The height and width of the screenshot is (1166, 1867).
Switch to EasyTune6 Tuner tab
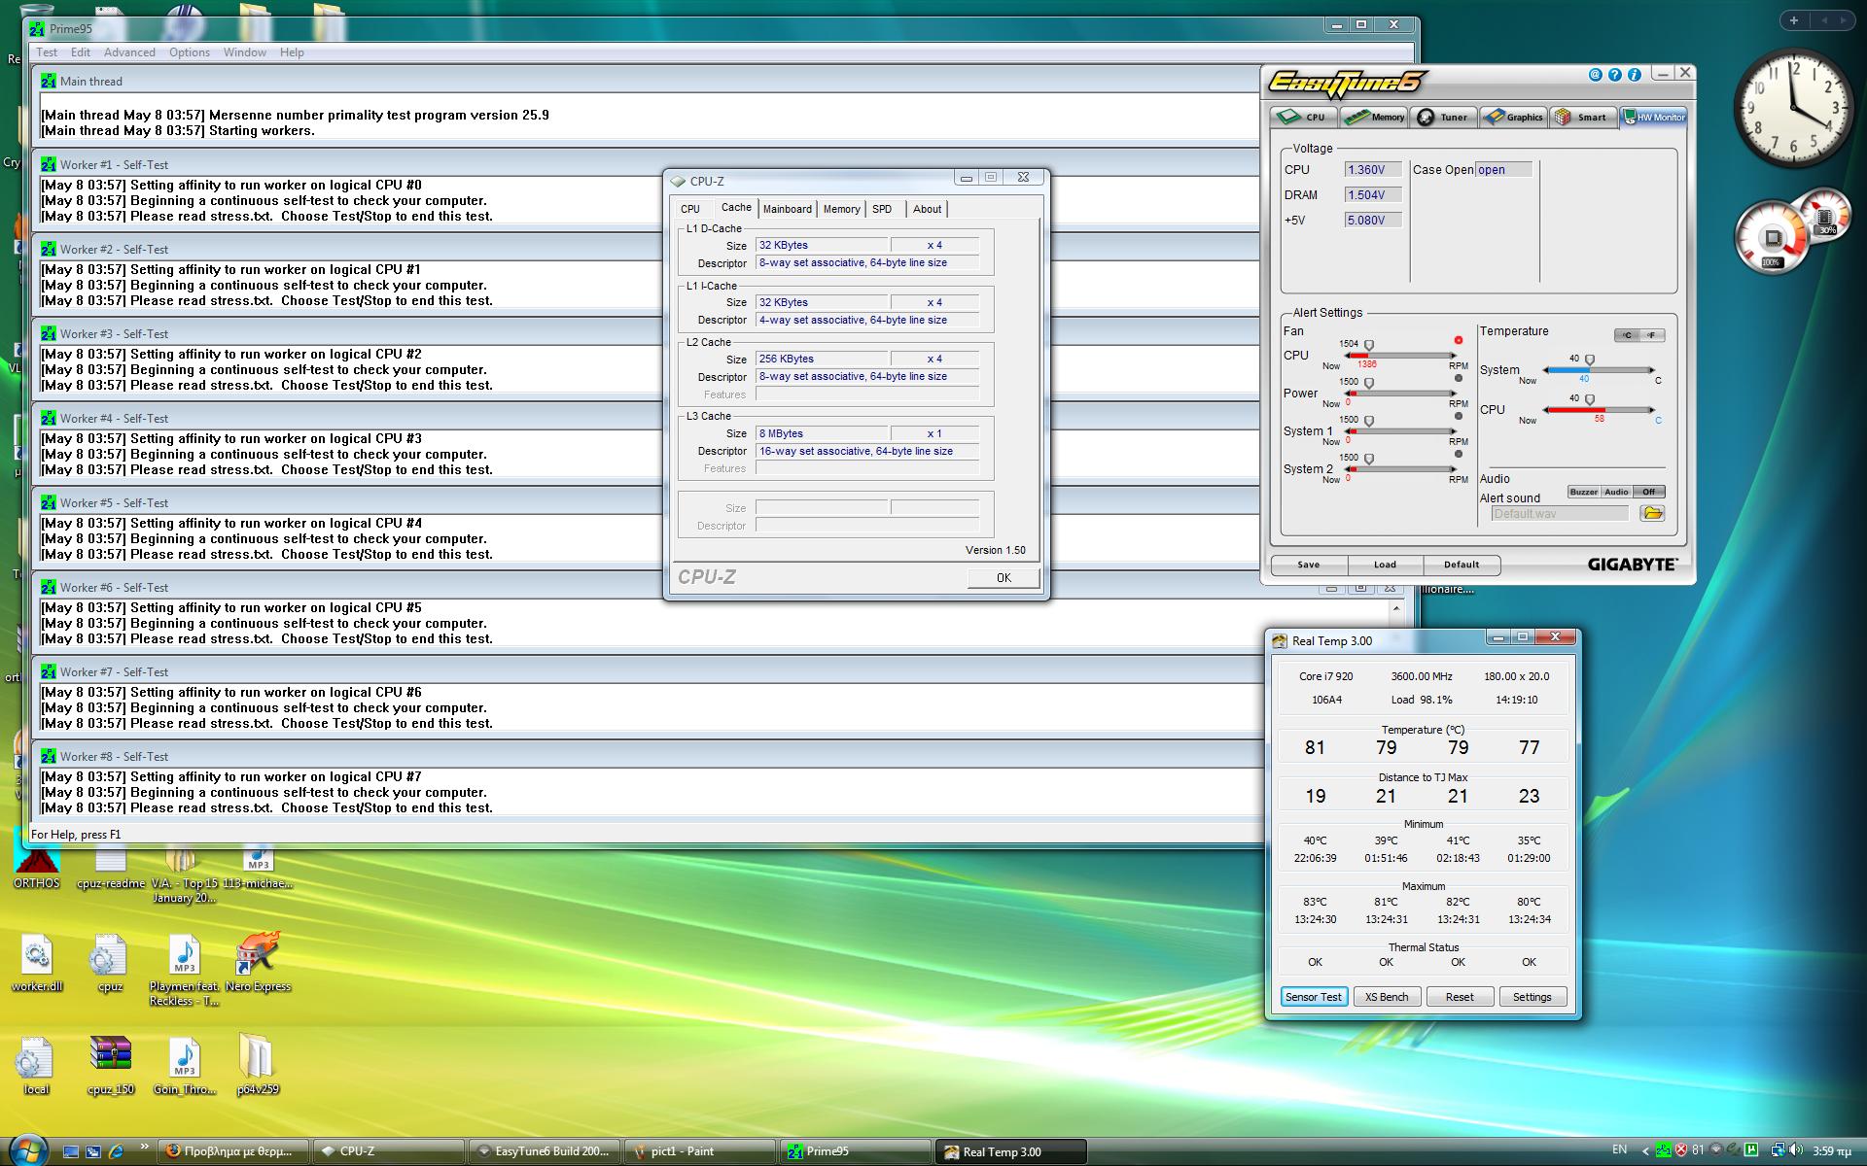coord(1444,118)
